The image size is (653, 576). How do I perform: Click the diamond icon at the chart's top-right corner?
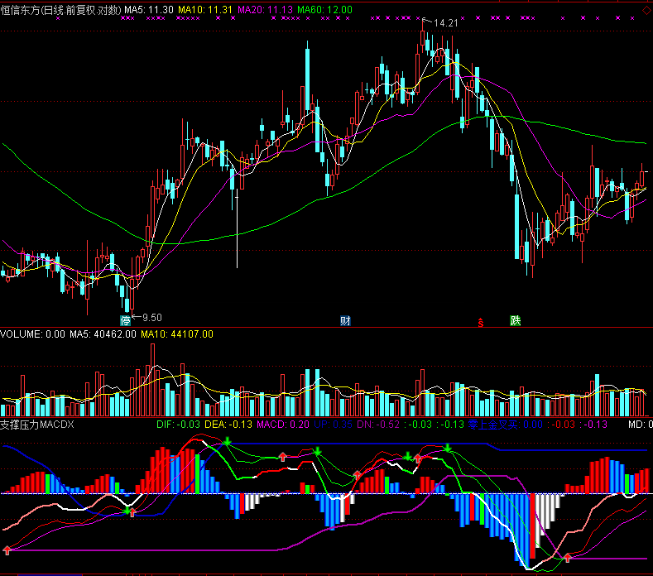645,11
